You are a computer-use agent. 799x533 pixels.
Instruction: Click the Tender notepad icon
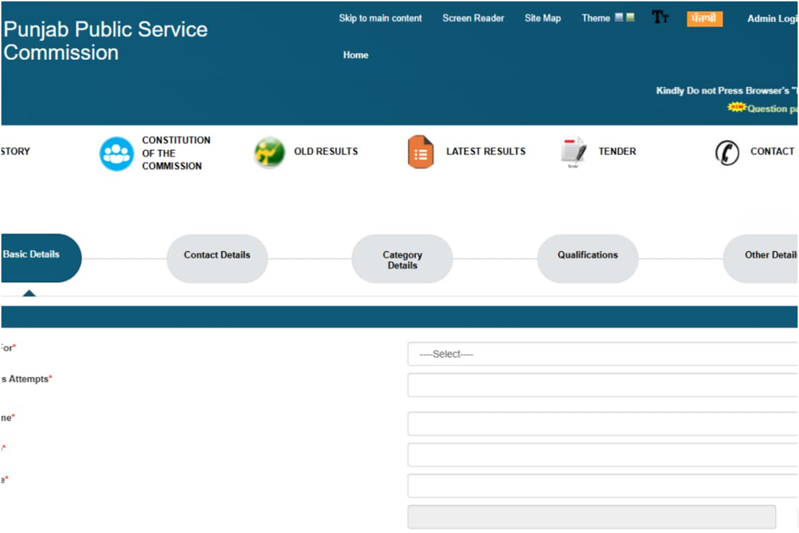tap(573, 152)
